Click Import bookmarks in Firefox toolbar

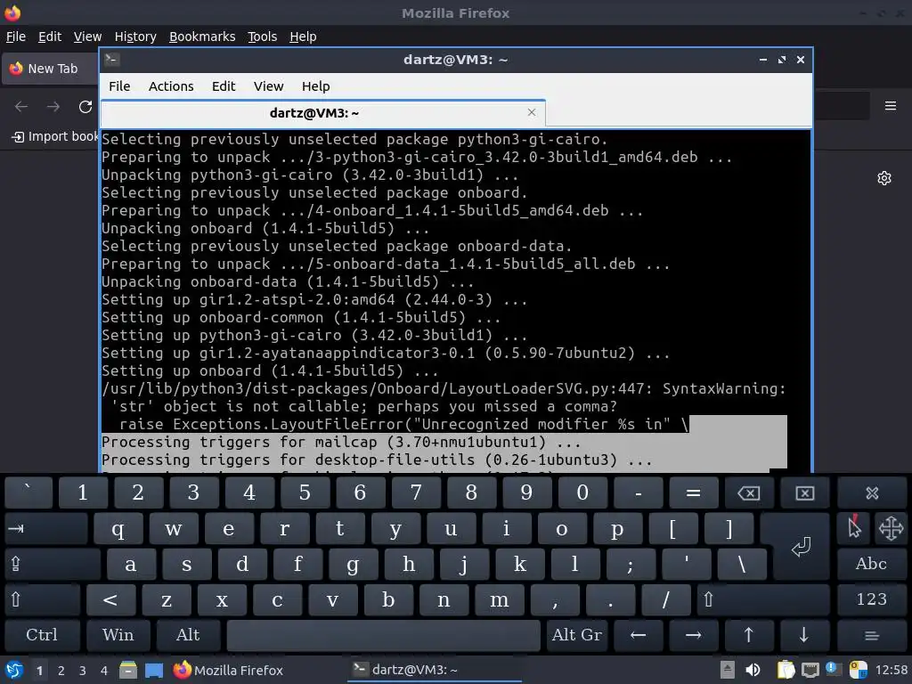tap(55, 136)
